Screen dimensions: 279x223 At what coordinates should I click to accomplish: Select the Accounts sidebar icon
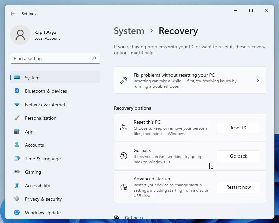tap(17, 145)
